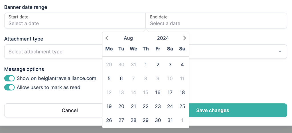This screenshot has height=133, width=292.
Task: Open the Attachment type dropdown
Action: pyautogui.click(x=53, y=52)
